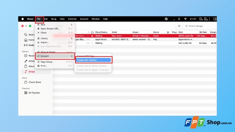This screenshot has width=235, height=132.
Task: Open the Controls menu
Action: pyautogui.click(x=72, y=19)
